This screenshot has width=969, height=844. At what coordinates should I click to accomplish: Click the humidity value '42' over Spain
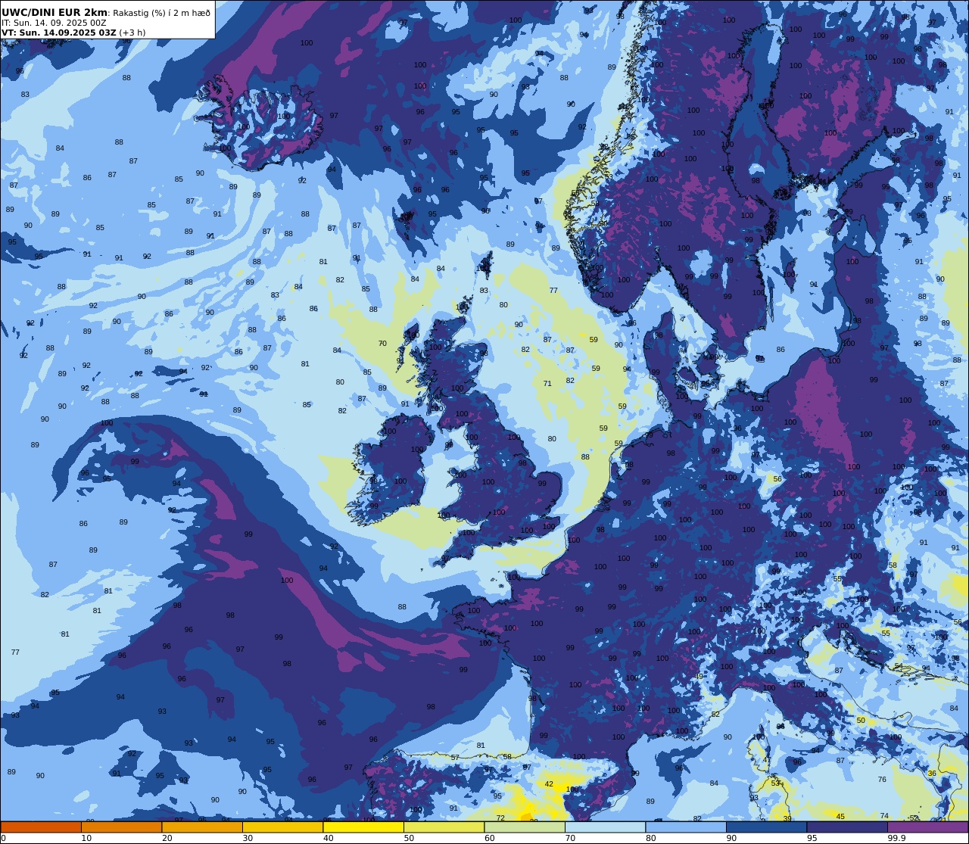tap(549, 784)
